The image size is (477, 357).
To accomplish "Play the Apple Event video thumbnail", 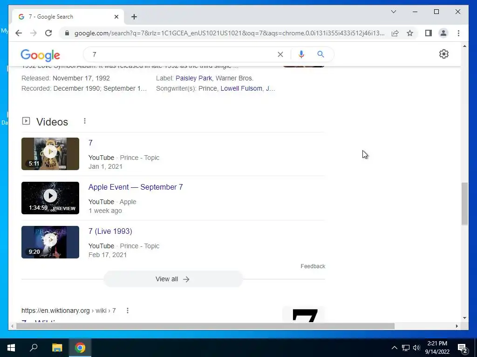I will 50,198.
